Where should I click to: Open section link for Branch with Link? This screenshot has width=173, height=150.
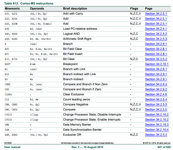tap(156, 69)
